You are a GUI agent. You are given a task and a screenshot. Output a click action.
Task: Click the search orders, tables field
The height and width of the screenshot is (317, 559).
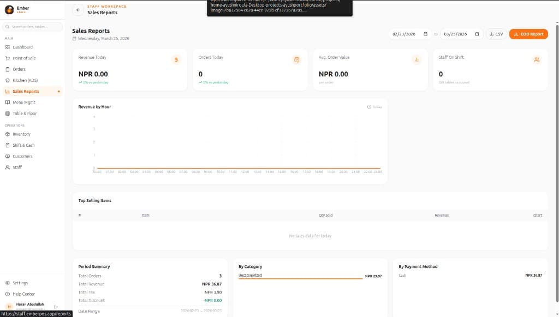click(34, 26)
